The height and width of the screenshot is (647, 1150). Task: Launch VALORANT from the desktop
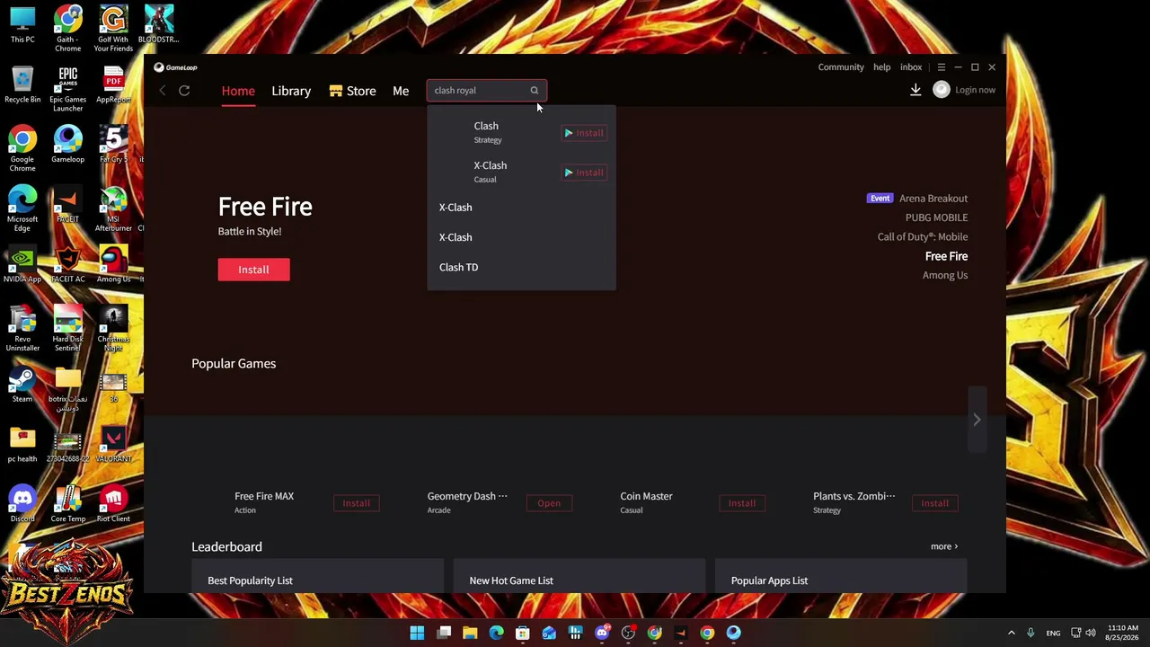click(x=113, y=445)
